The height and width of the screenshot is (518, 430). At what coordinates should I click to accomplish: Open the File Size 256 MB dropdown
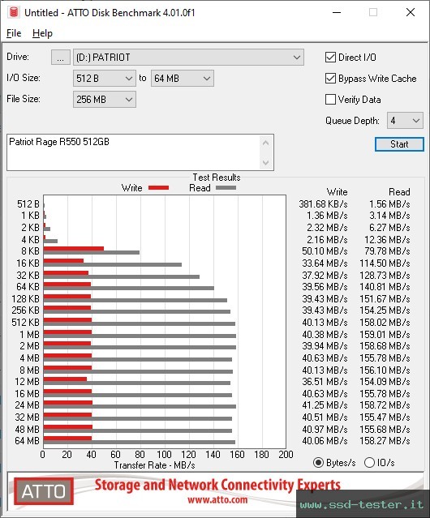(105, 100)
